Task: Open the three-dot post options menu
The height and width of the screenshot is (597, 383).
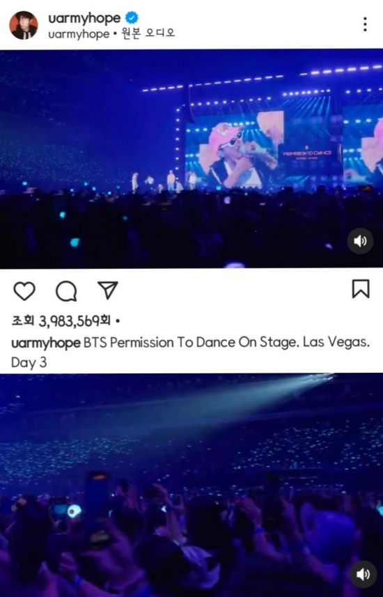Action: click(365, 24)
